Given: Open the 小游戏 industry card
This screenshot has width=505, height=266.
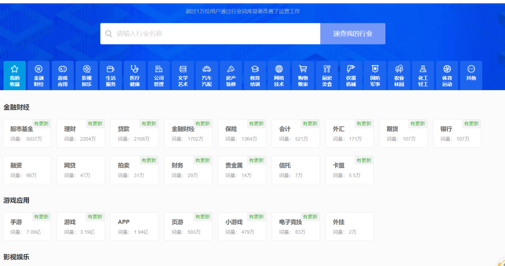Looking at the screenshot, I should pos(242,226).
